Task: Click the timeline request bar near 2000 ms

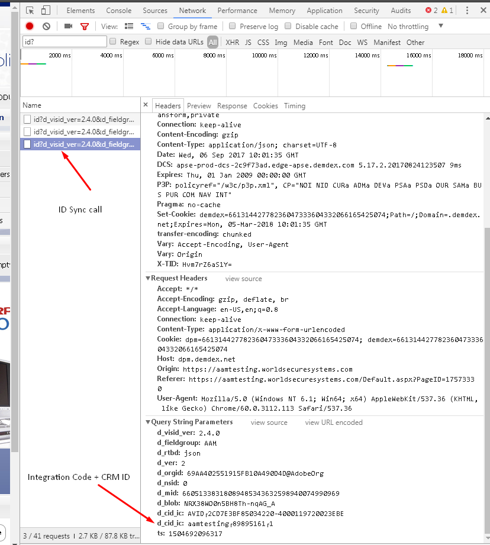Action: pos(33,63)
